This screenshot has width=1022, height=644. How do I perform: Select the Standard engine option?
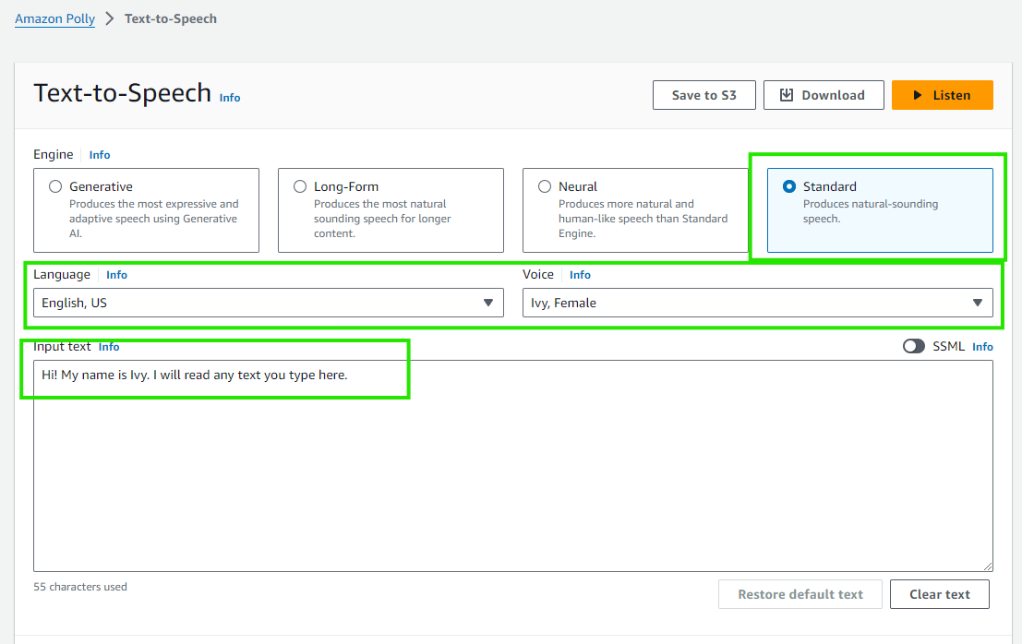pyautogui.click(x=789, y=186)
